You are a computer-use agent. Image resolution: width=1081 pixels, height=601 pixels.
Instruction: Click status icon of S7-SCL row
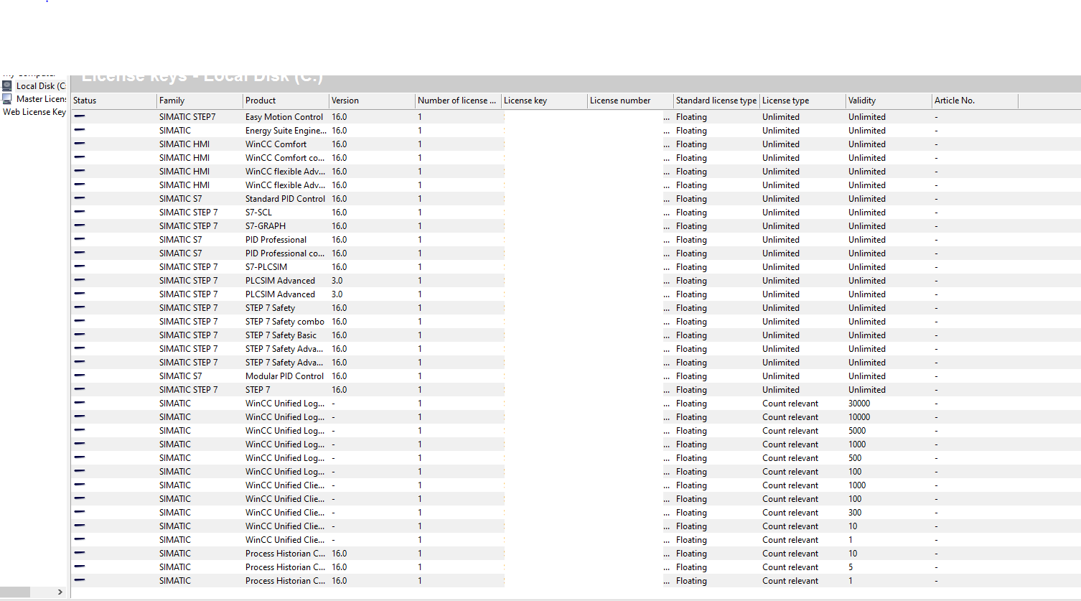pos(79,212)
